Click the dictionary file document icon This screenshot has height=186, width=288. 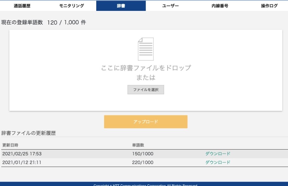[146, 49]
